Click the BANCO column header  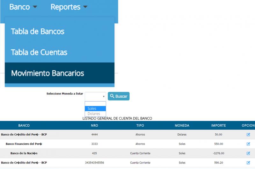tap(24, 125)
